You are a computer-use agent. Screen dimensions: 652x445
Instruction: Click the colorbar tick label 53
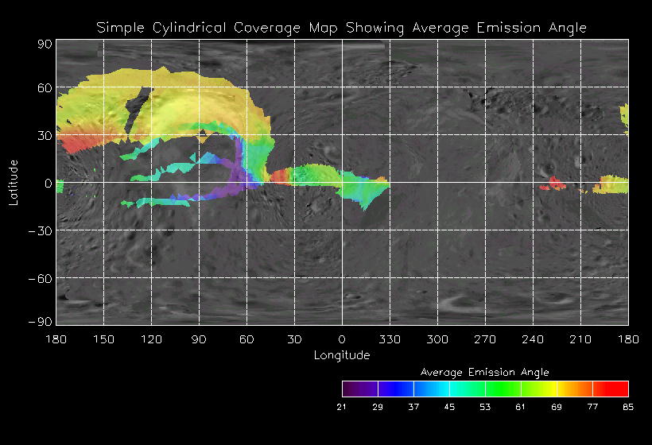485,407
